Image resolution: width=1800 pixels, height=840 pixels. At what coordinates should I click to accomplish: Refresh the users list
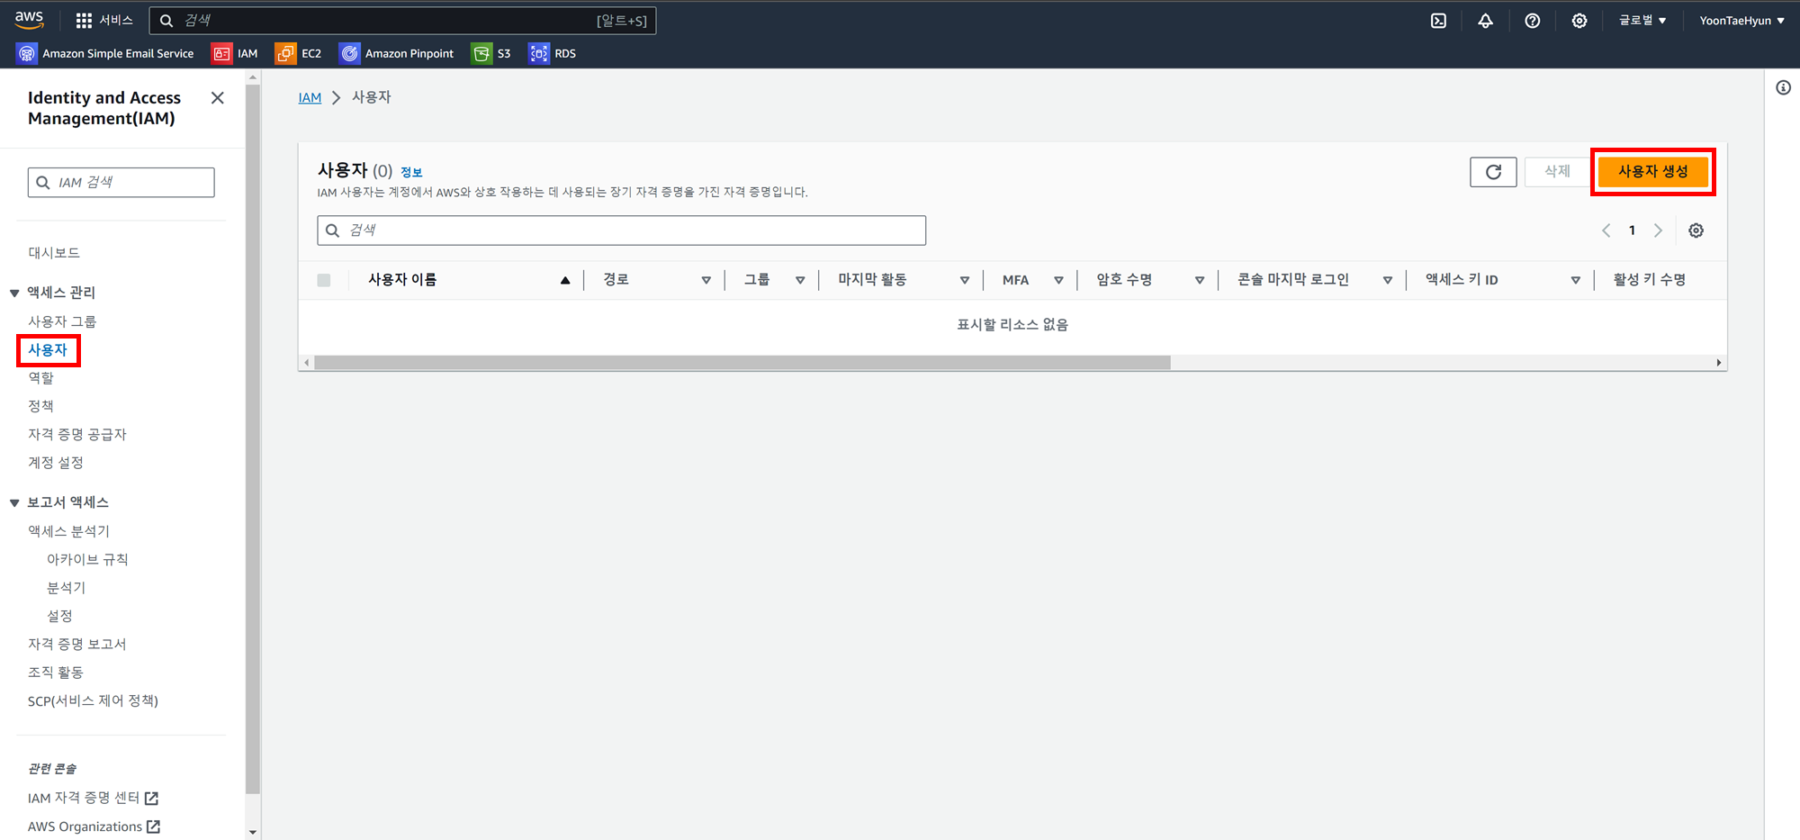[1493, 172]
